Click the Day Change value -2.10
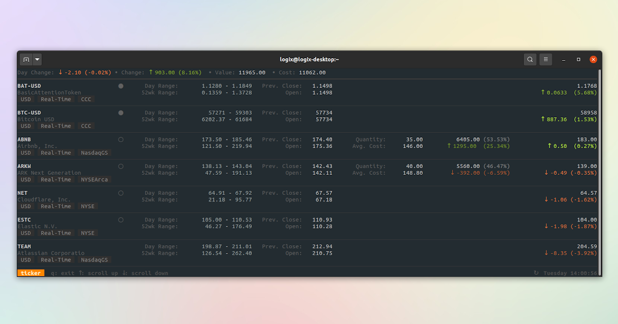Image resolution: width=618 pixels, height=324 pixels. pyautogui.click(x=85, y=73)
